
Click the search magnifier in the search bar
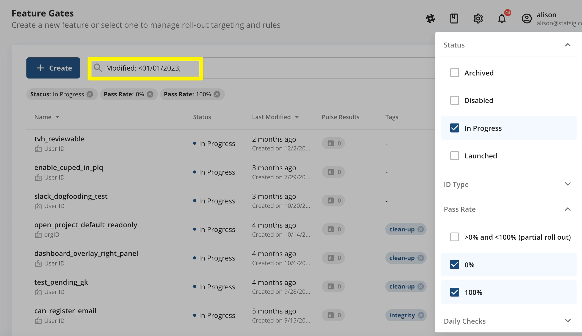click(x=98, y=68)
